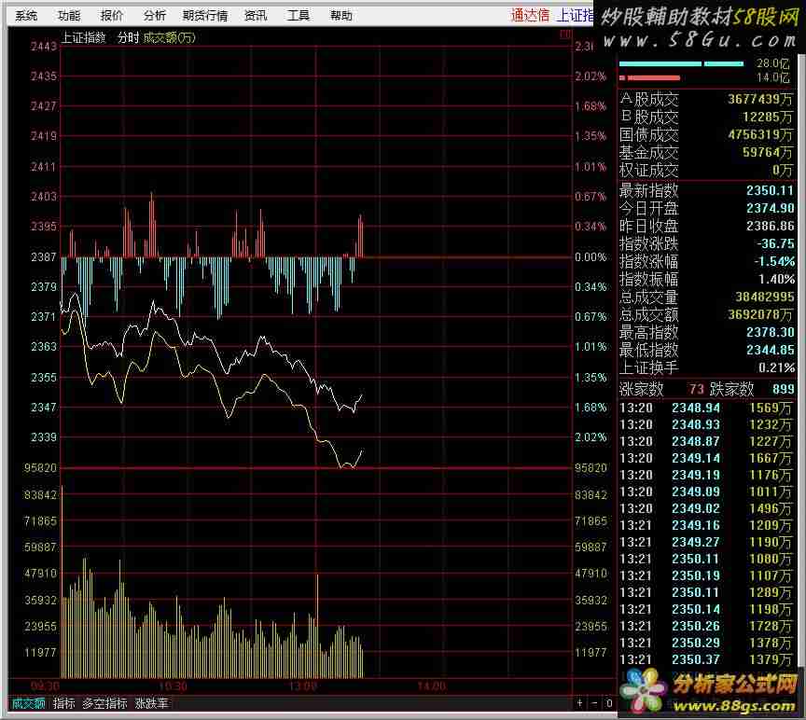This screenshot has width=806, height=720.
Task: Click the 指数振幅 value 1.40%
Action: pos(776,279)
